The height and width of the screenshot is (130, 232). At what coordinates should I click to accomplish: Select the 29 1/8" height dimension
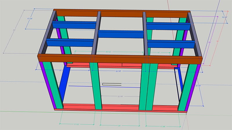(198, 86)
